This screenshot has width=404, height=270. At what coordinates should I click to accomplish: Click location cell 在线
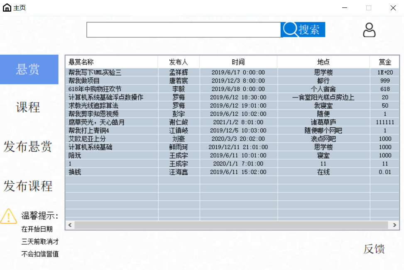[323, 172]
